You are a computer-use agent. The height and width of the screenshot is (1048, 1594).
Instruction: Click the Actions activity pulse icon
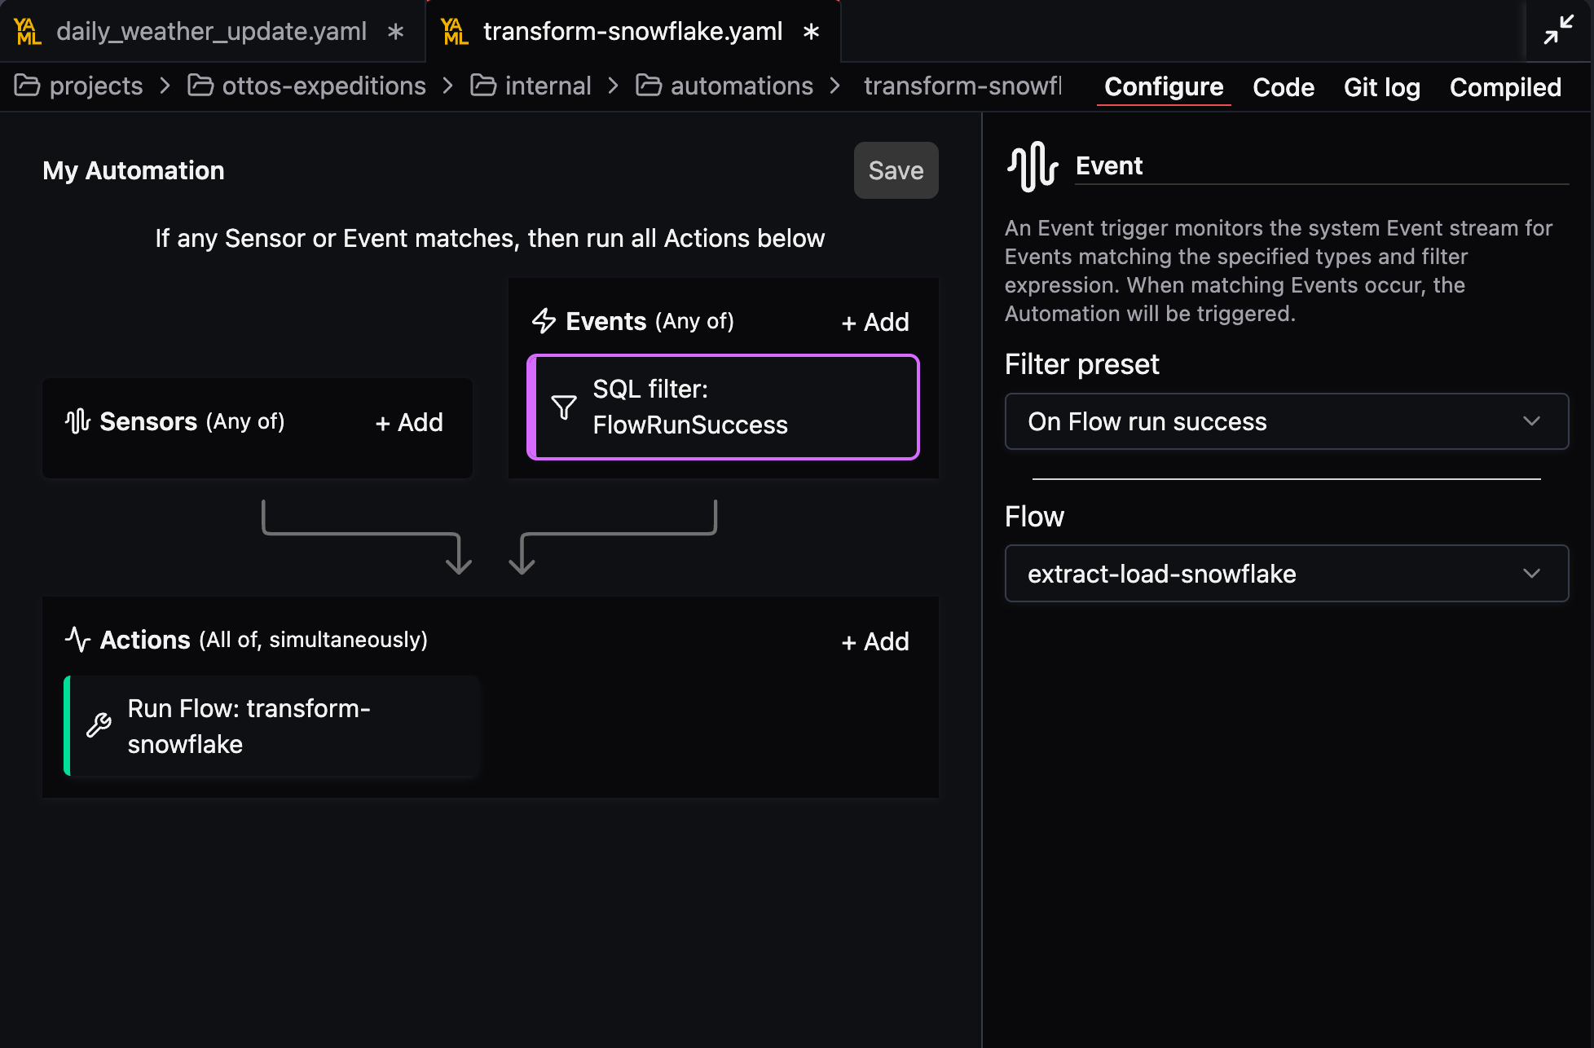click(77, 640)
